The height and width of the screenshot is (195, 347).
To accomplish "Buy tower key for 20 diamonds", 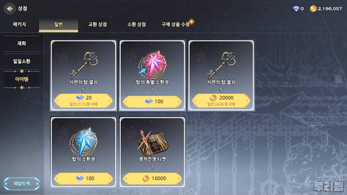I will [x=83, y=101].
